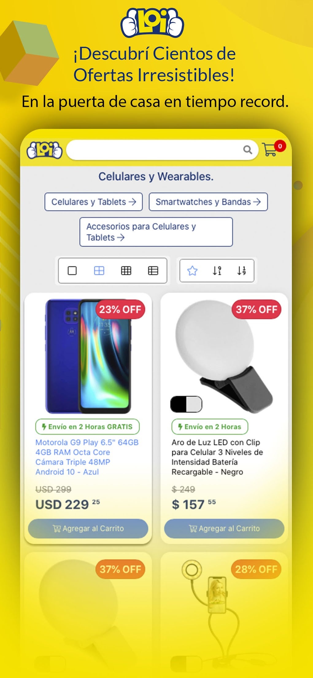Screen dimensions: 313x678
Task: Add Aro de Luz LED to cart
Action: point(224,528)
